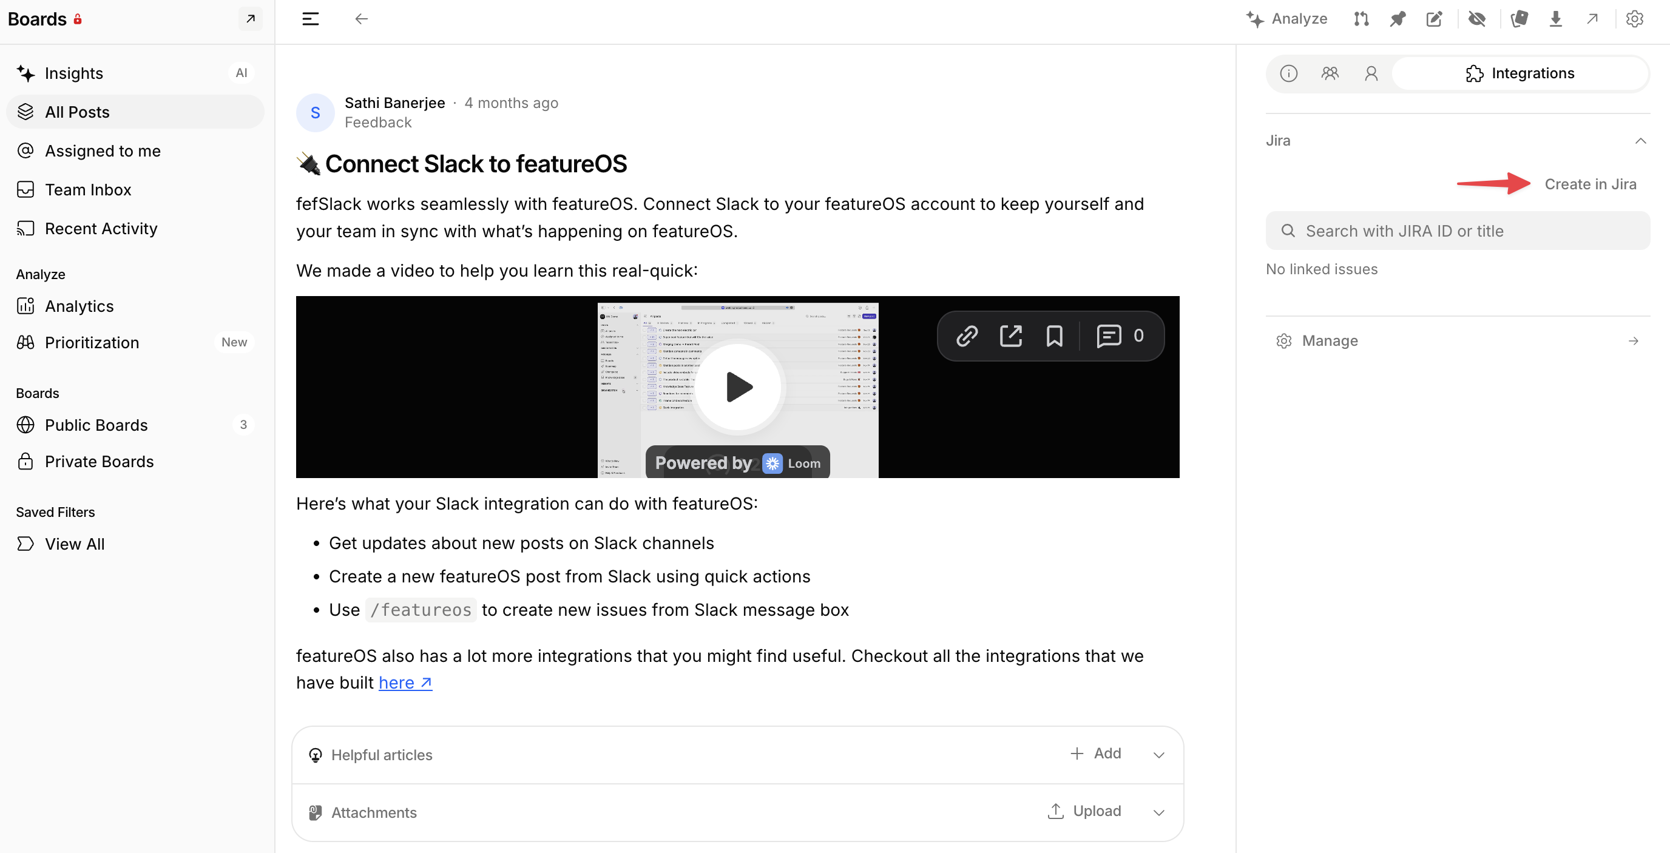This screenshot has width=1670, height=853.
Task: Expand the Attachments section
Action: click(x=1158, y=812)
